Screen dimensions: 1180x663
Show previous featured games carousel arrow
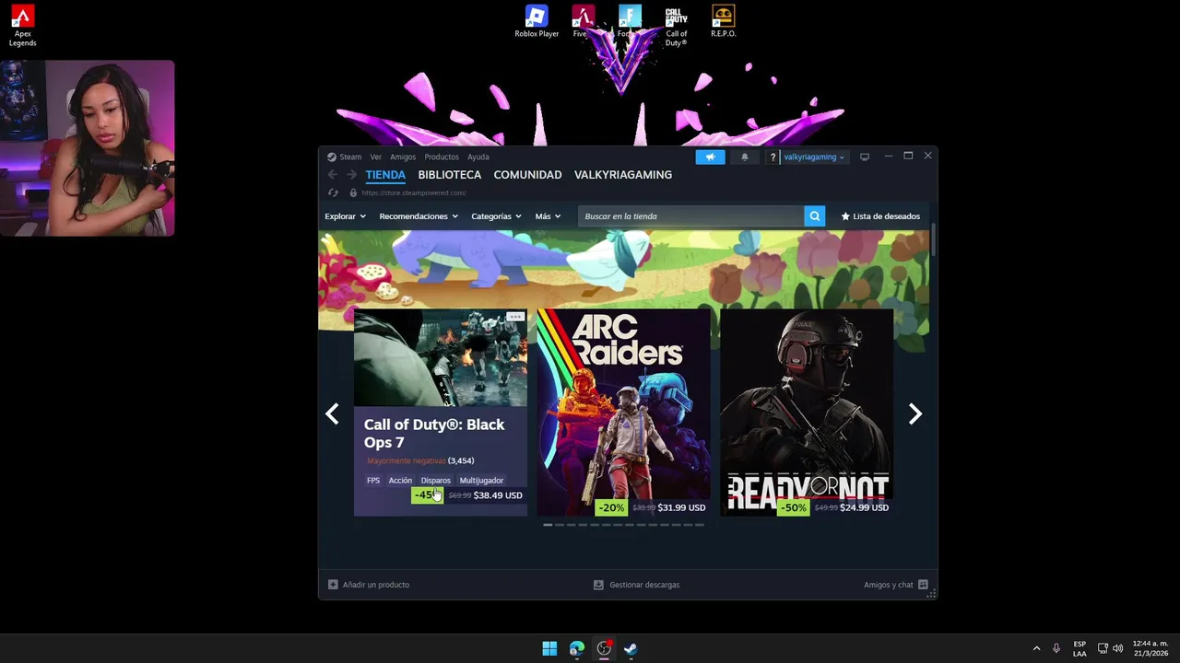click(x=333, y=413)
